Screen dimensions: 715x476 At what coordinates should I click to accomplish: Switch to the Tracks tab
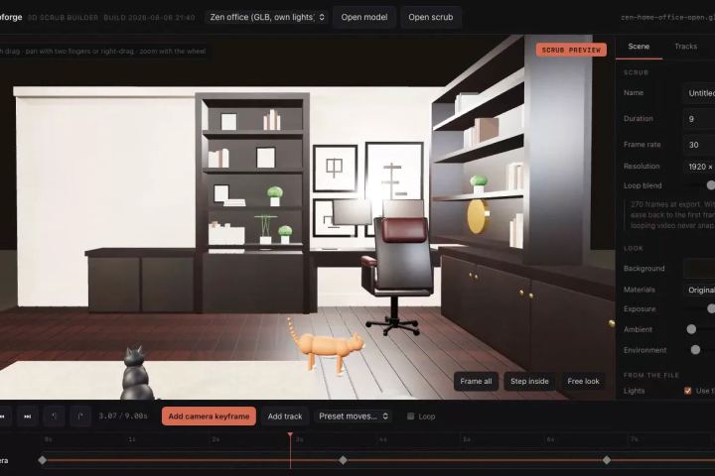click(x=685, y=47)
